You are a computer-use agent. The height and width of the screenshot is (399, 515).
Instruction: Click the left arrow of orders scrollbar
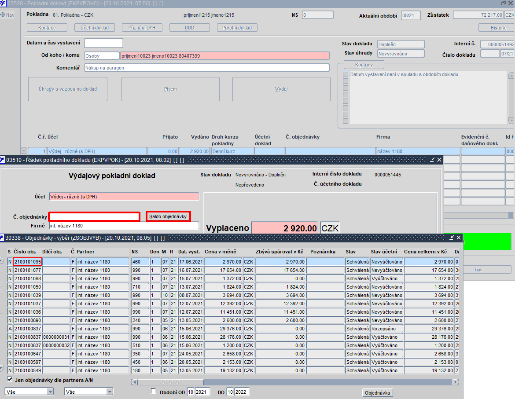pyautogui.click(x=134, y=382)
